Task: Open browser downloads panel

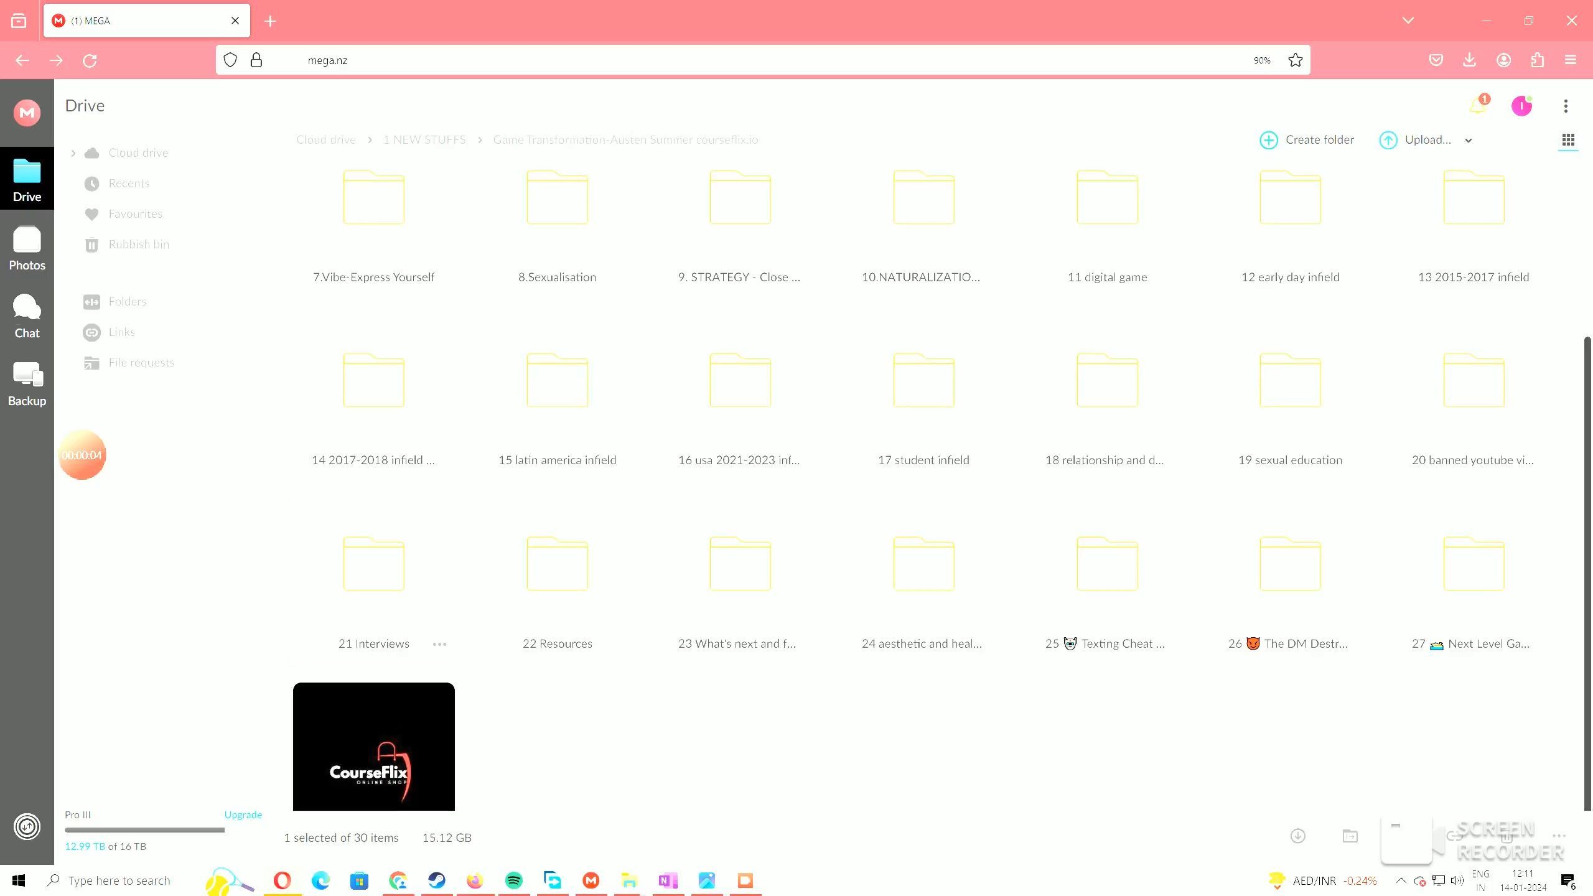Action: coord(1469,60)
